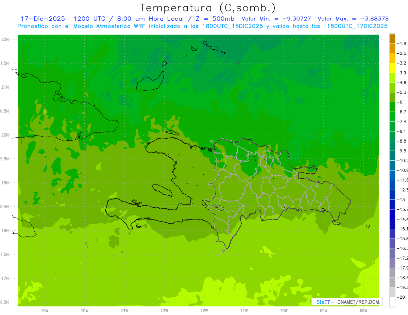408x315 pixels.
Task: Click the "-9.5" colorbar label
Action: click(402, 151)
